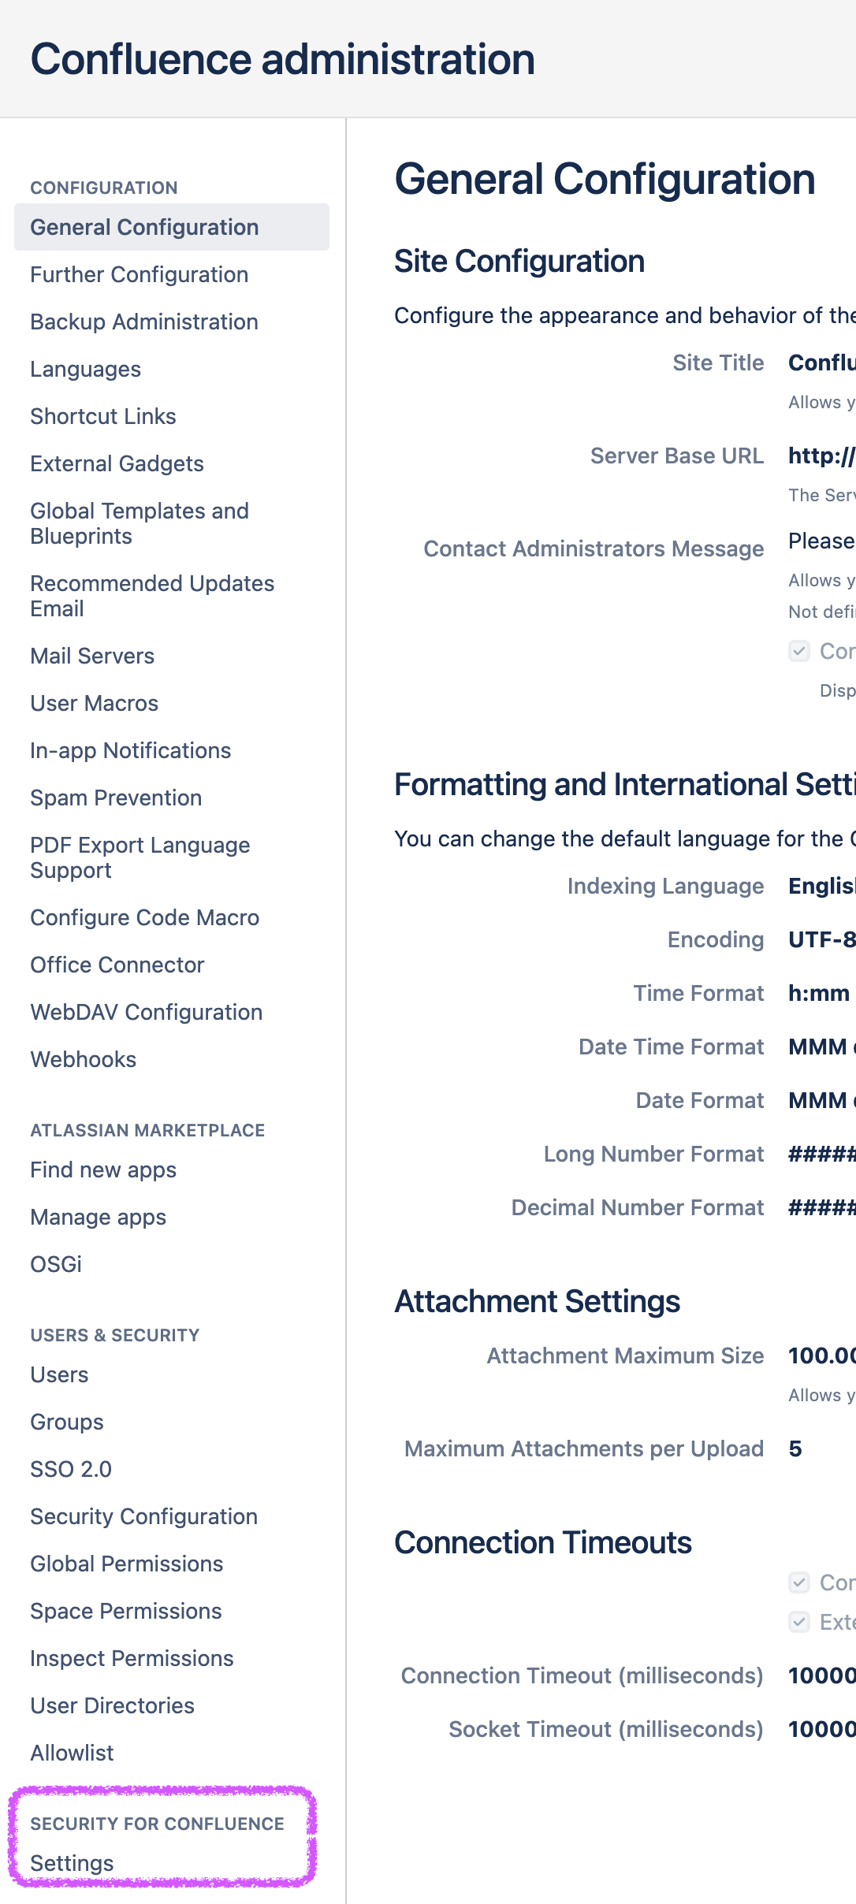The width and height of the screenshot is (856, 1904).
Task: Open Global Permissions under Users & Security
Action: [x=126, y=1564]
